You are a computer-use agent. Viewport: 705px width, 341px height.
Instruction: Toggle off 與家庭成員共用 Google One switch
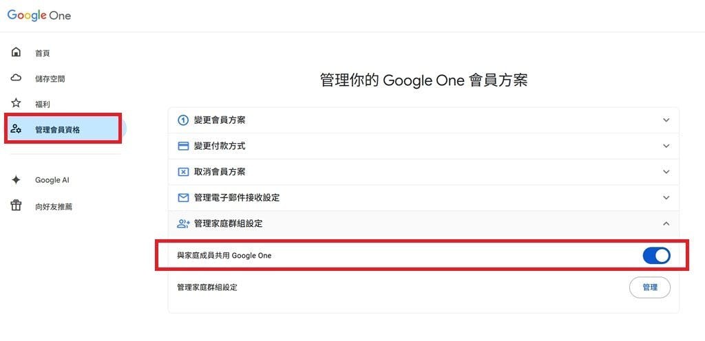click(656, 256)
